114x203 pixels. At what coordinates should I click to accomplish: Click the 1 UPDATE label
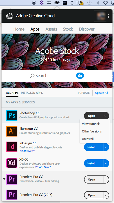click(x=83, y=93)
